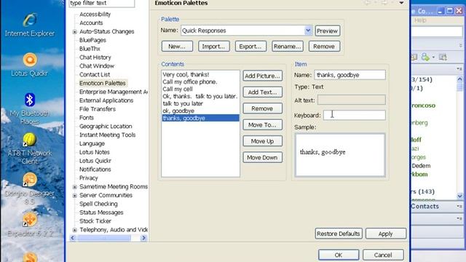The width and height of the screenshot is (466, 262).
Task: Select Geographic Location preference page
Action: click(x=106, y=126)
